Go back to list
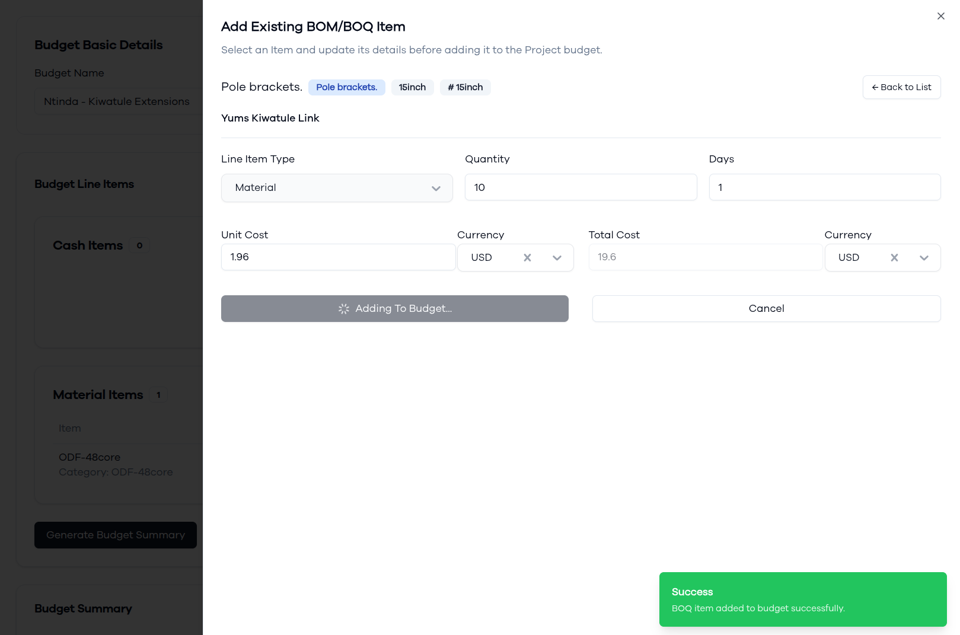Image resolution: width=960 pixels, height=635 pixels. (901, 87)
